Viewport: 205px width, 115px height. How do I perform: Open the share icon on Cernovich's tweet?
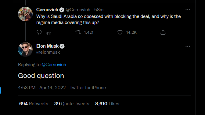coord(163,32)
